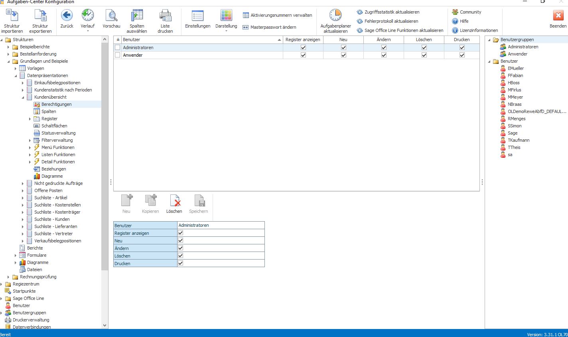The height and width of the screenshot is (337, 568).
Task: Click the Speichern save icon
Action: [x=199, y=200]
